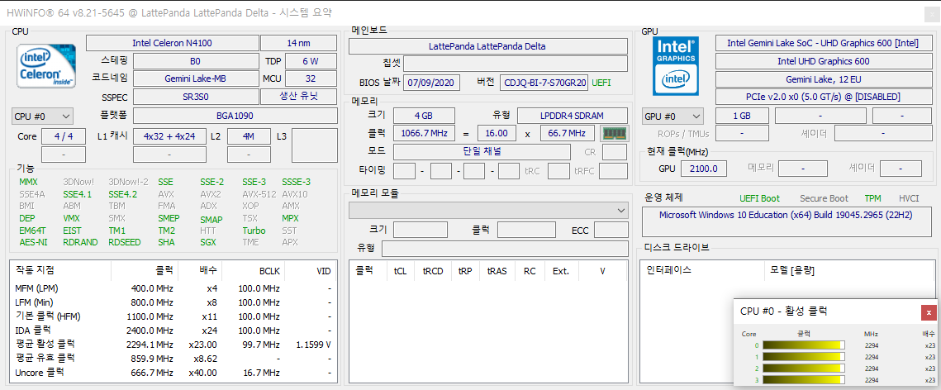Open the GPU #0 selector dropdown

[x=672, y=117]
